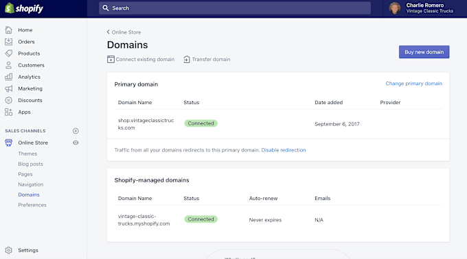Image resolution: width=467 pixels, height=259 pixels.
Task: Click the Shopify-managed domains heading
Action: [x=152, y=180]
